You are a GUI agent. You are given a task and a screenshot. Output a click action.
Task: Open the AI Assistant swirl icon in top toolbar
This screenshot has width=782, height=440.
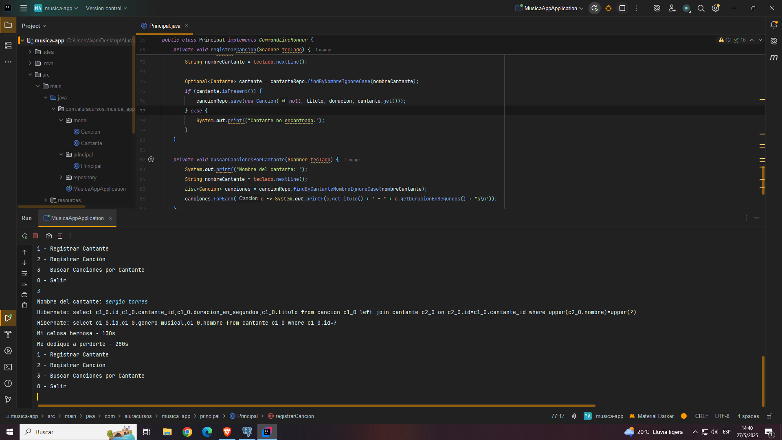pyautogui.click(x=657, y=8)
